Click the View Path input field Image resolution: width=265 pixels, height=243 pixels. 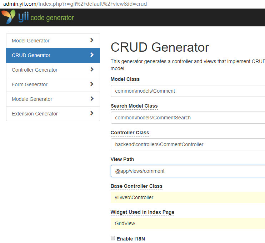point(188,171)
